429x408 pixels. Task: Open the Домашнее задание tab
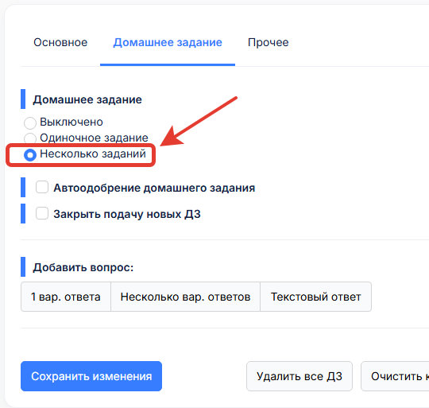pos(168,42)
